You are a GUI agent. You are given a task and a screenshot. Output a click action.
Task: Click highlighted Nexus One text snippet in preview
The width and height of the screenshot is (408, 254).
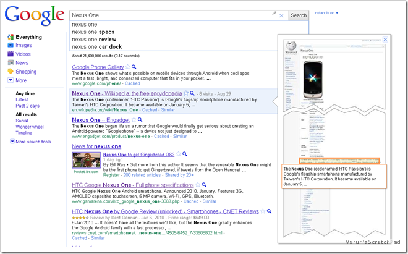click(x=334, y=177)
